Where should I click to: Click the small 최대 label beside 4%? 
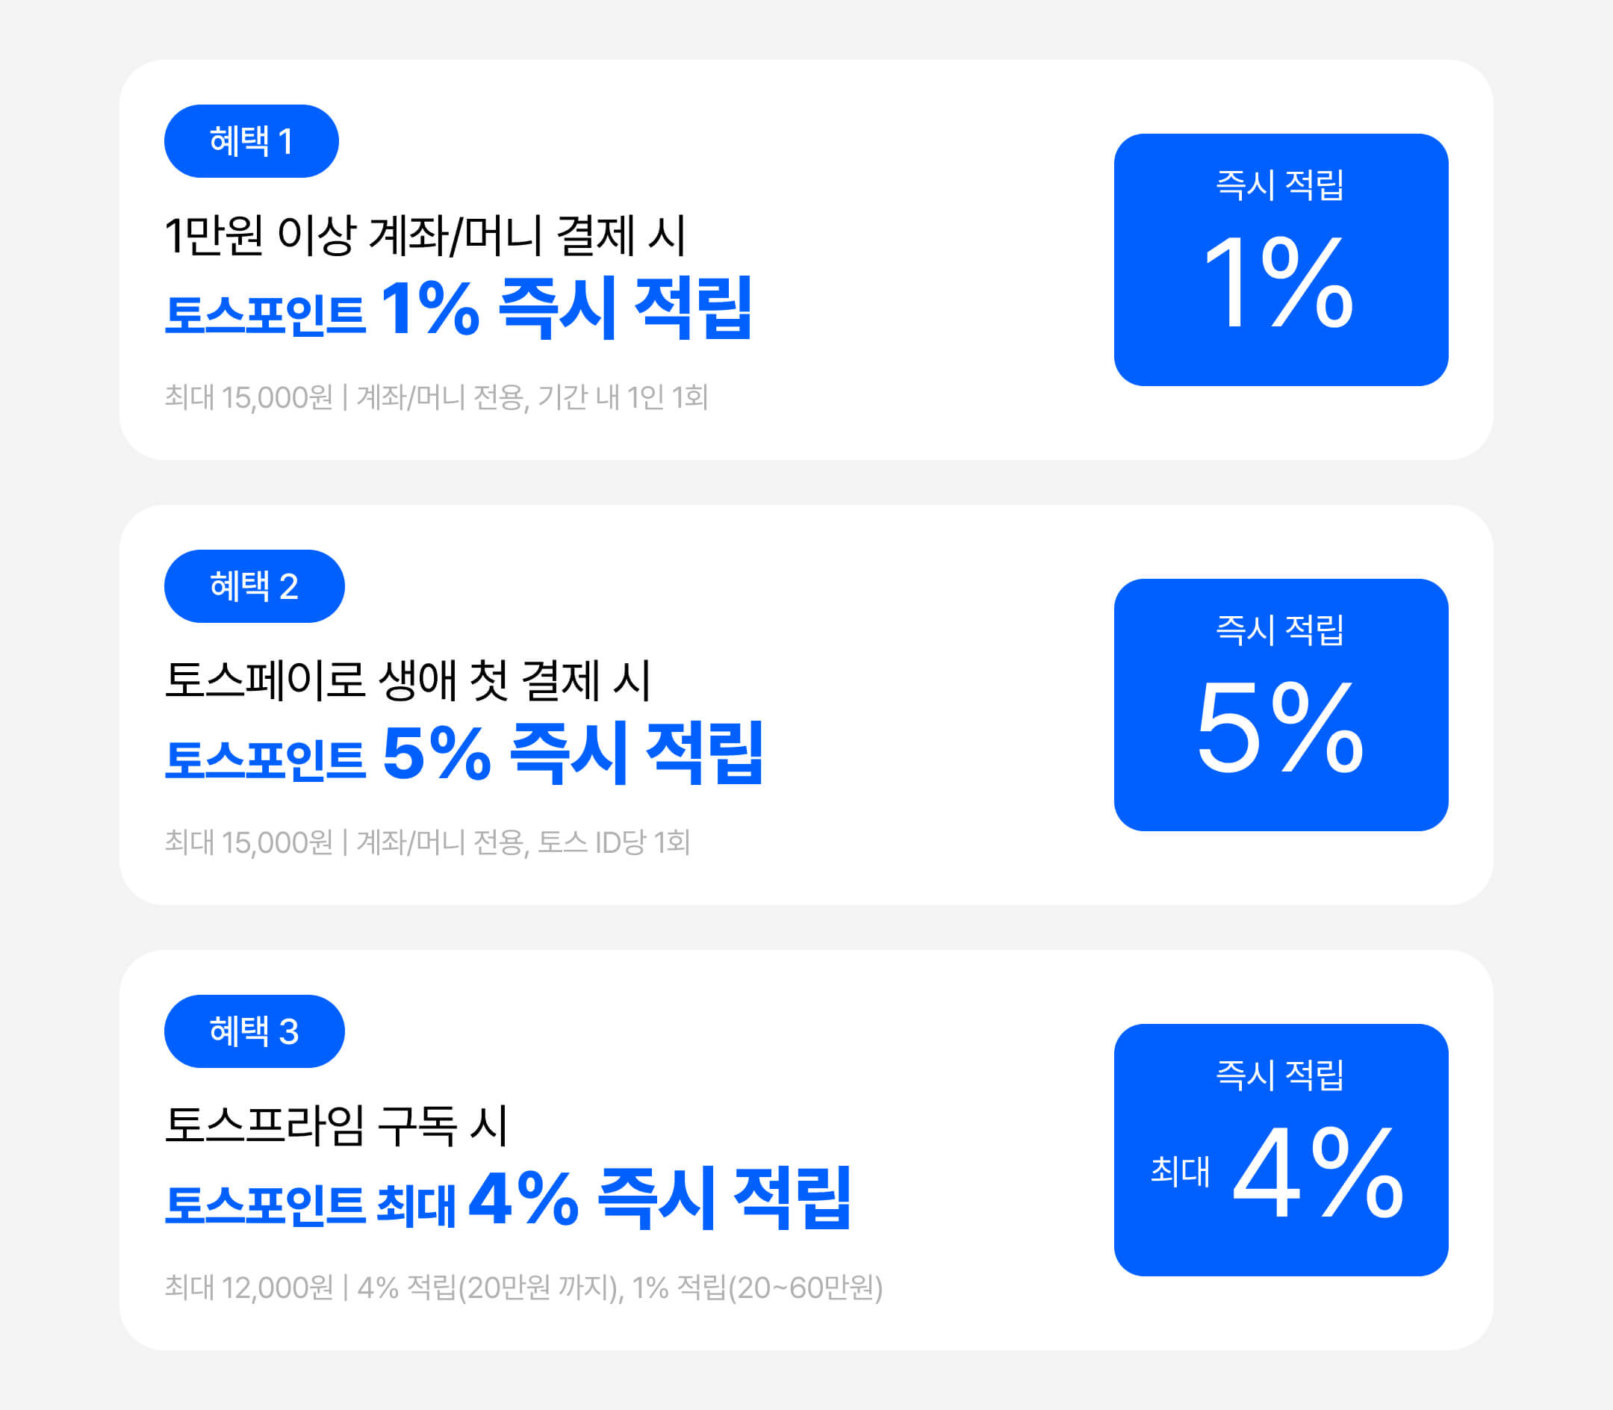(x=1178, y=1171)
